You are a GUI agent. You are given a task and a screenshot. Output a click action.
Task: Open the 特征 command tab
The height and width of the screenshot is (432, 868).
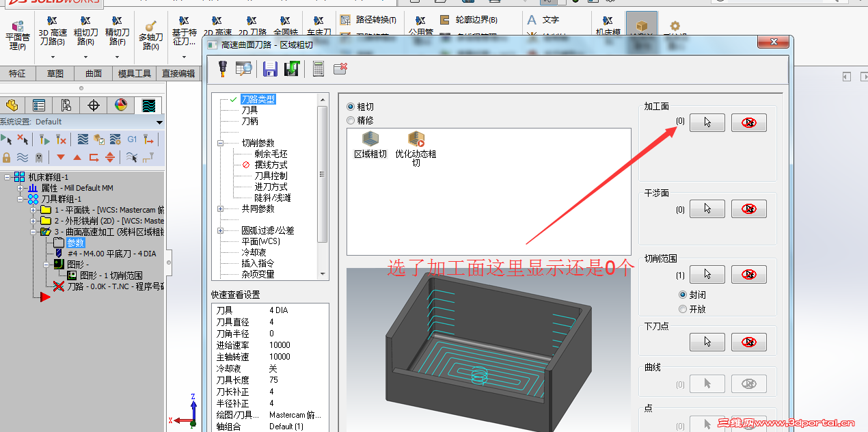pyautogui.click(x=17, y=74)
